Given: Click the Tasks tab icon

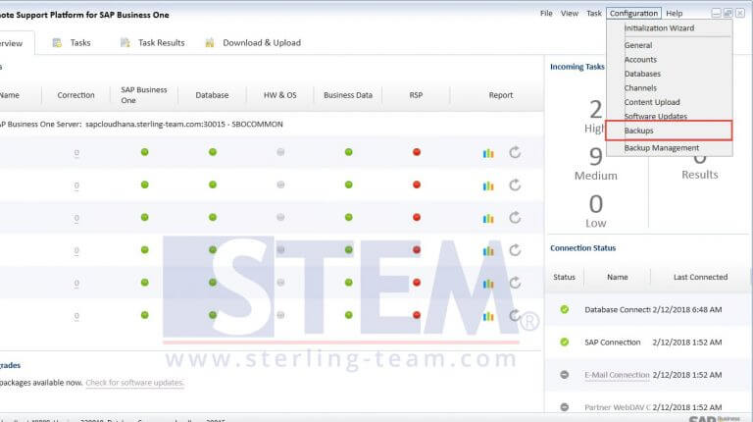Looking at the screenshot, I should tap(58, 43).
